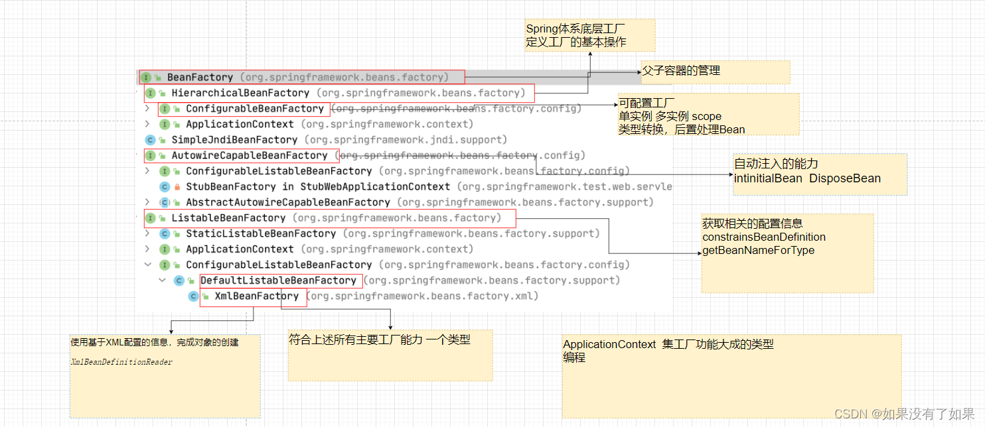Click the class icon of DefaultListableBeanFactory
Image resolution: width=985 pixels, height=427 pixels.
[x=178, y=280]
